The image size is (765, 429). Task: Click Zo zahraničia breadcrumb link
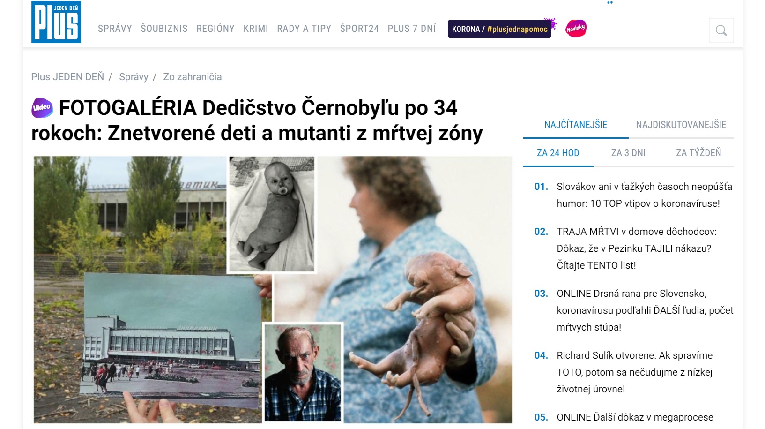[193, 77]
